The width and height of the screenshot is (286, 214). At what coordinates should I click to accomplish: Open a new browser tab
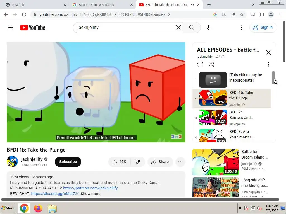point(209,5)
